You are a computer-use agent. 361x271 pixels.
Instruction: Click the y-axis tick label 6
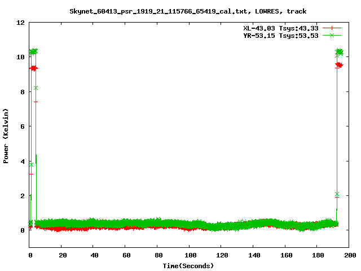(x=23, y=126)
